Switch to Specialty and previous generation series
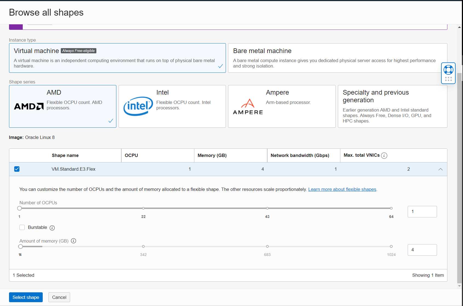This screenshot has width=463, height=306. pos(392,107)
